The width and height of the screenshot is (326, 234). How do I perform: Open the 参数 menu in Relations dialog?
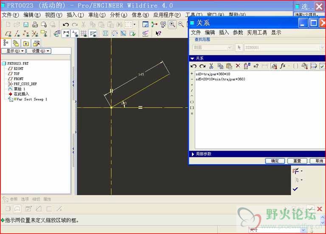click(x=238, y=32)
